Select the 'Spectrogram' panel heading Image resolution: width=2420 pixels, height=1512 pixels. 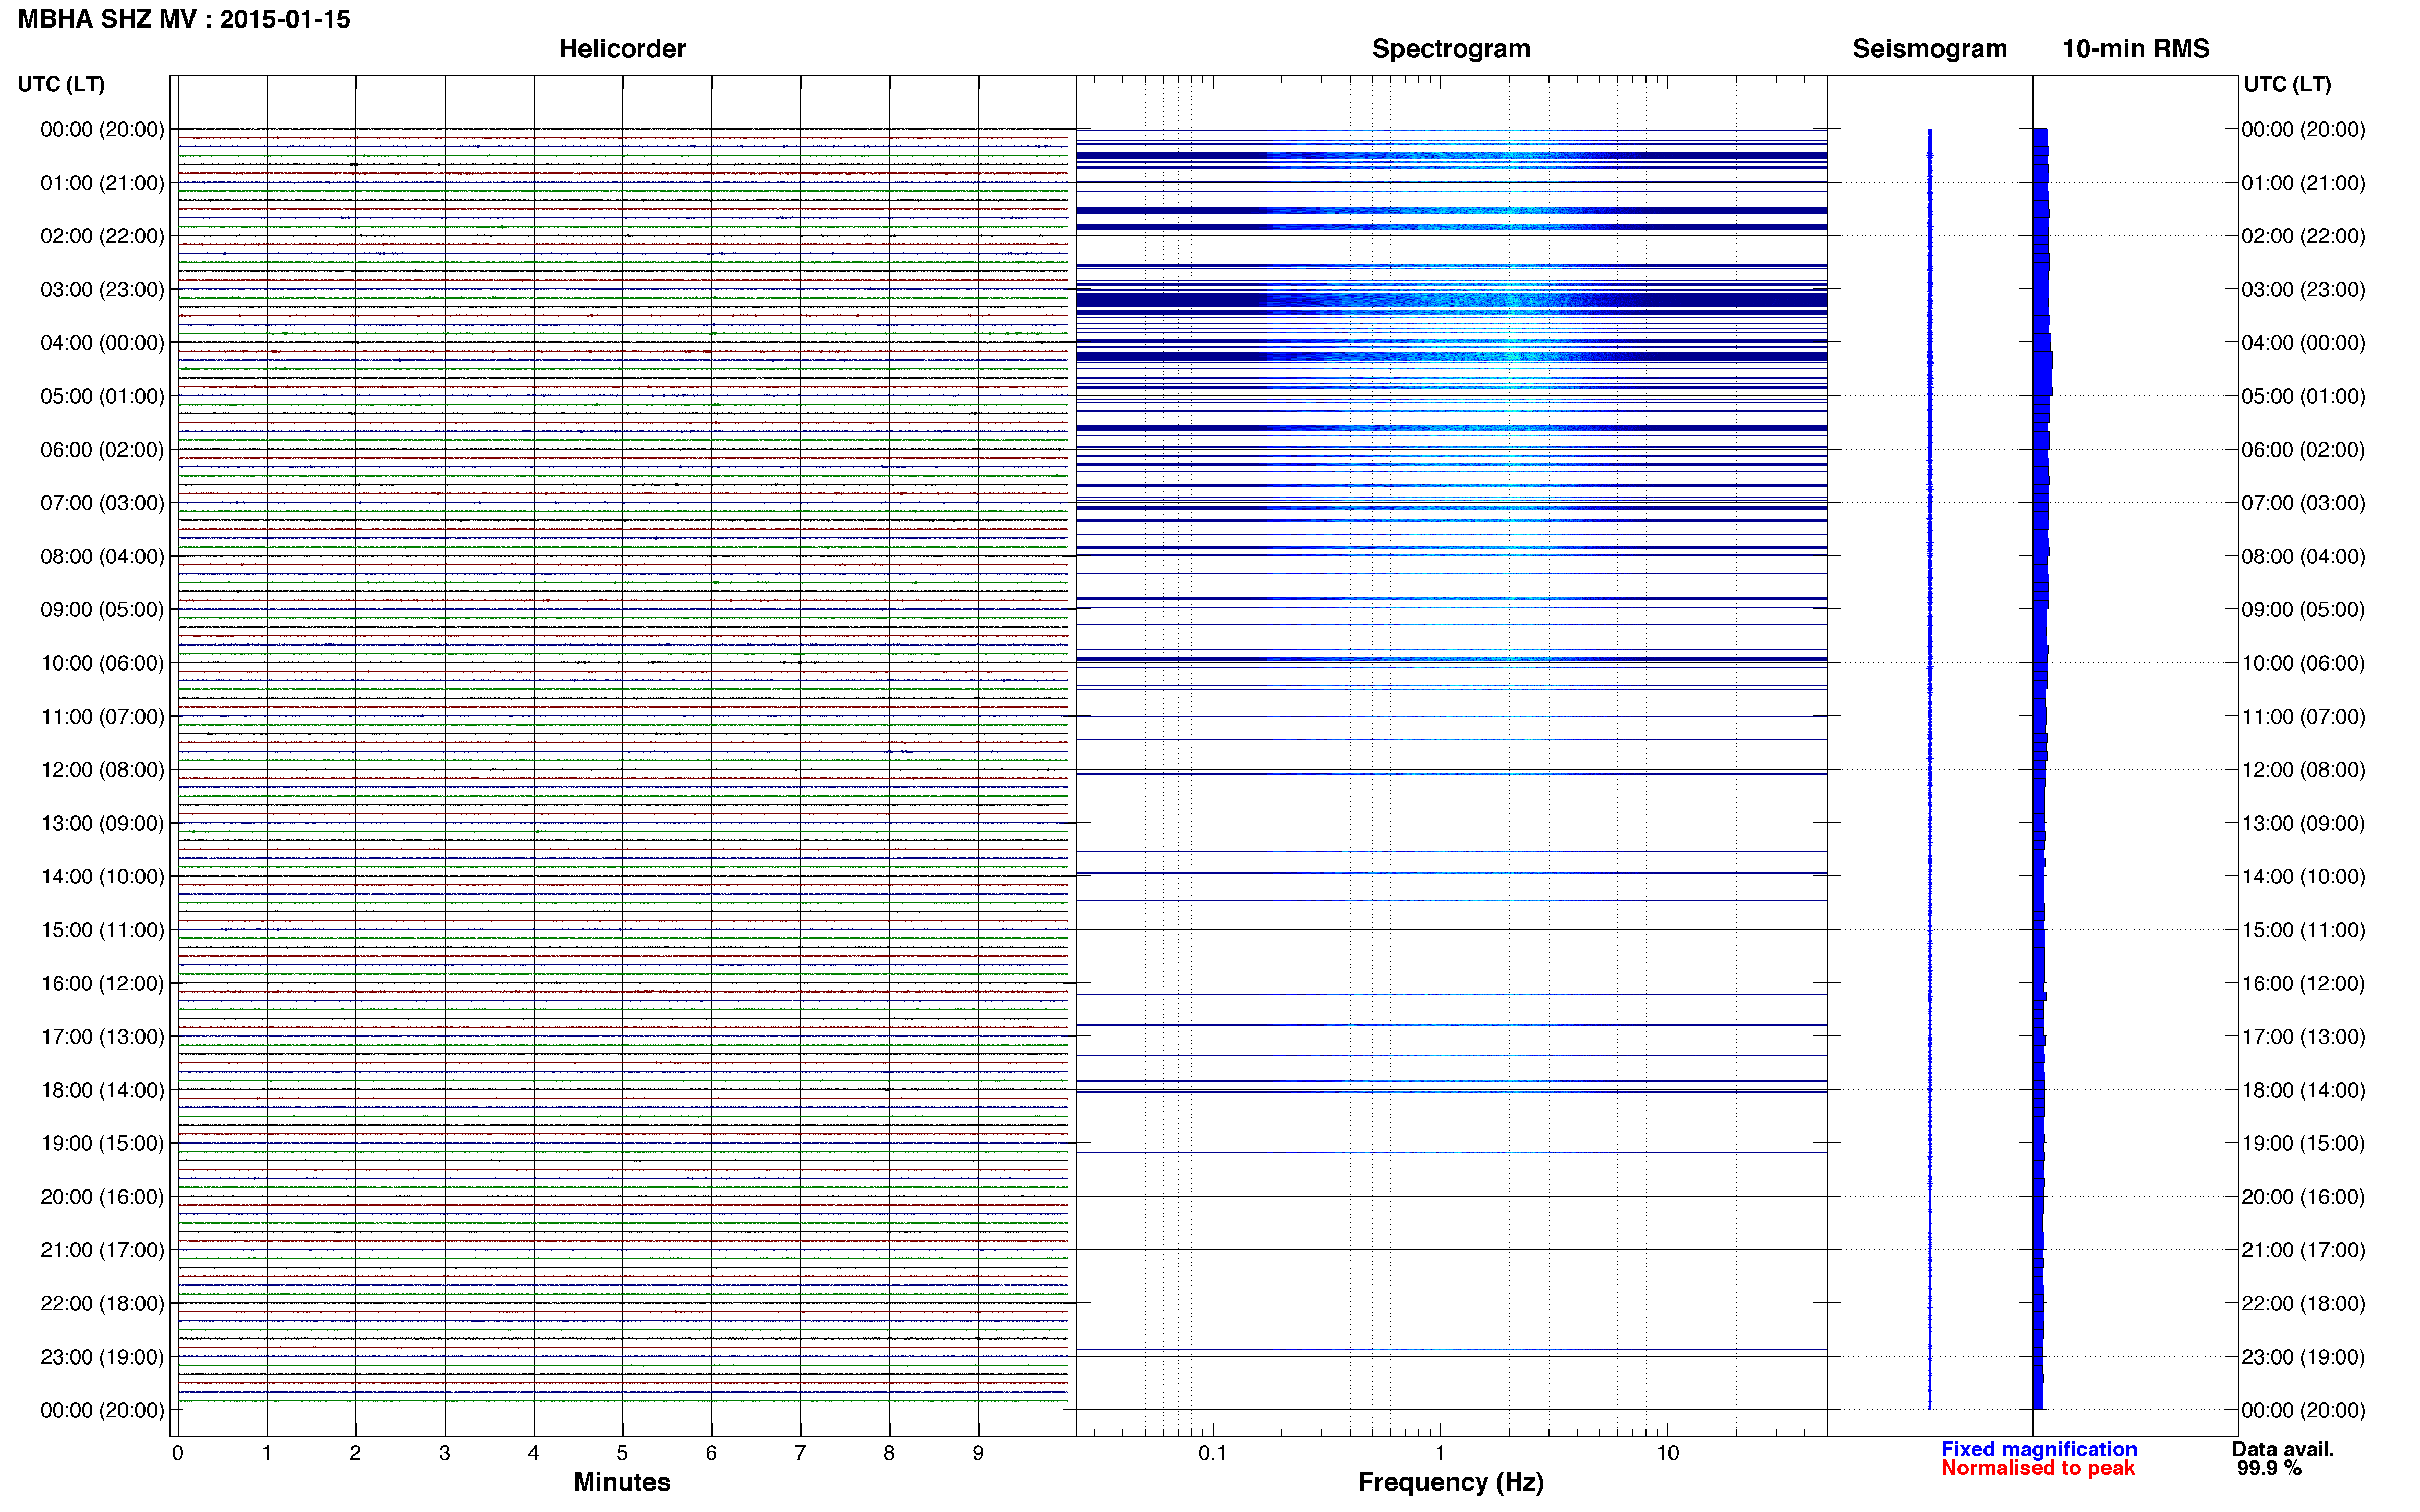click(x=1450, y=49)
